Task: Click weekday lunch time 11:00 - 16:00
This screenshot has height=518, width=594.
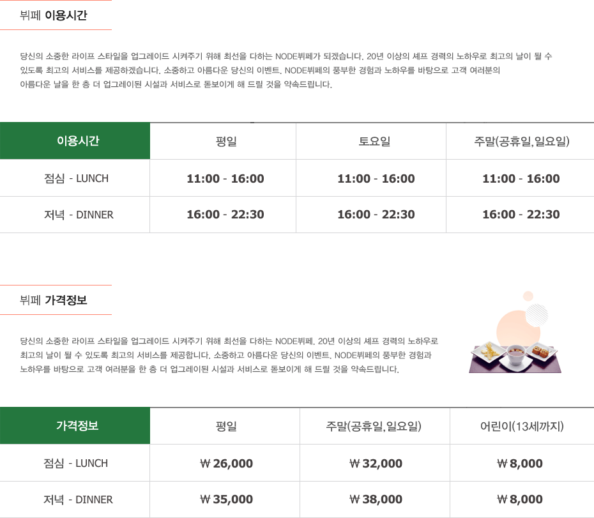Action: (x=225, y=179)
